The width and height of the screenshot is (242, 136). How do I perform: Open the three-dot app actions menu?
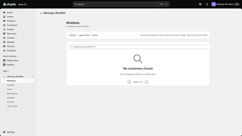tap(234, 13)
